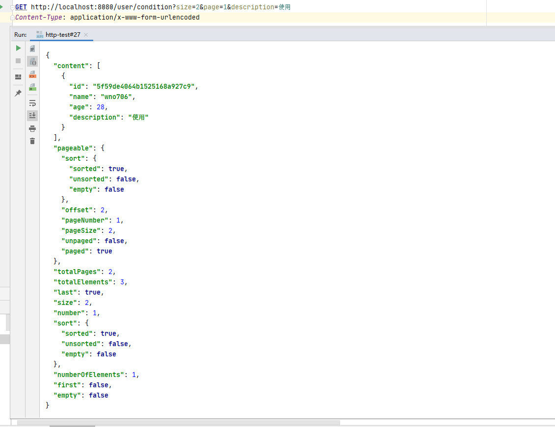Switch response view to HTML format icon

click(x=32, y=87)
